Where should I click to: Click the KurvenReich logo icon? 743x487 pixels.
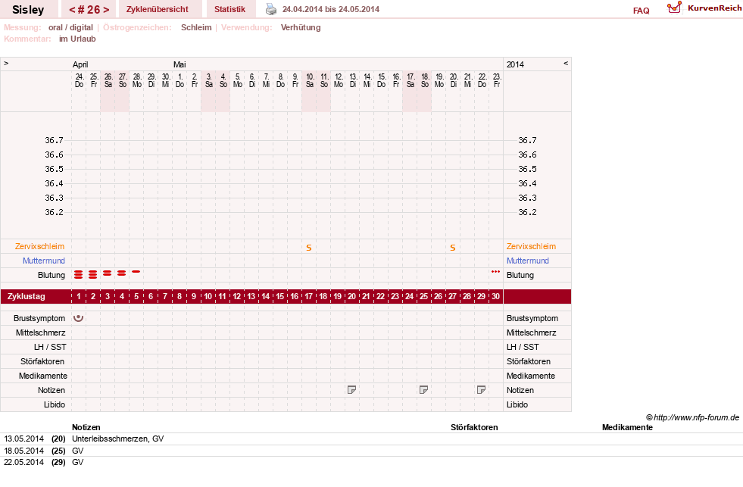click(674, 8)
